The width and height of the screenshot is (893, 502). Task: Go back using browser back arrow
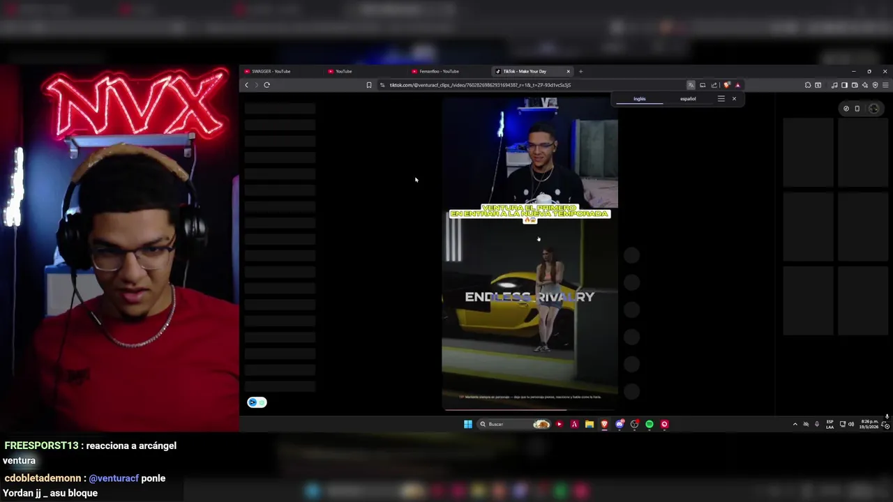tap(246, 85)
